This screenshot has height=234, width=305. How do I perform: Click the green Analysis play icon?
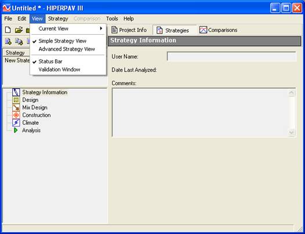click(x=16, y=130)
